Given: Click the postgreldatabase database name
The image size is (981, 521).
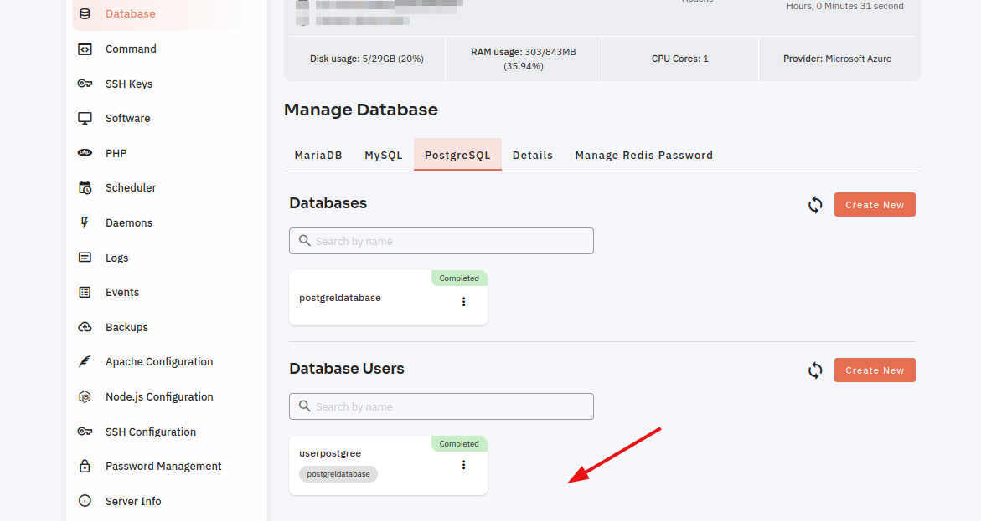Looking at the screenshot, I should [340, 298].
